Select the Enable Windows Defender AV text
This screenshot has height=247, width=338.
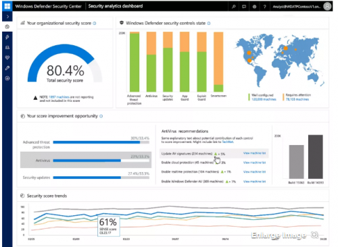point(192,182)
